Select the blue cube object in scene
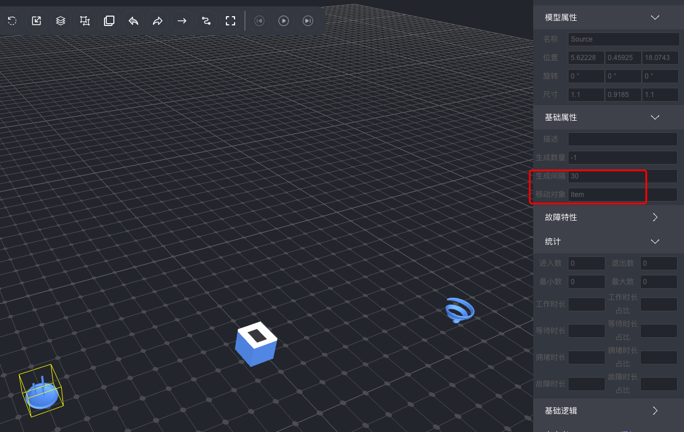Screen dimensions: 684x432 [256, 344]
